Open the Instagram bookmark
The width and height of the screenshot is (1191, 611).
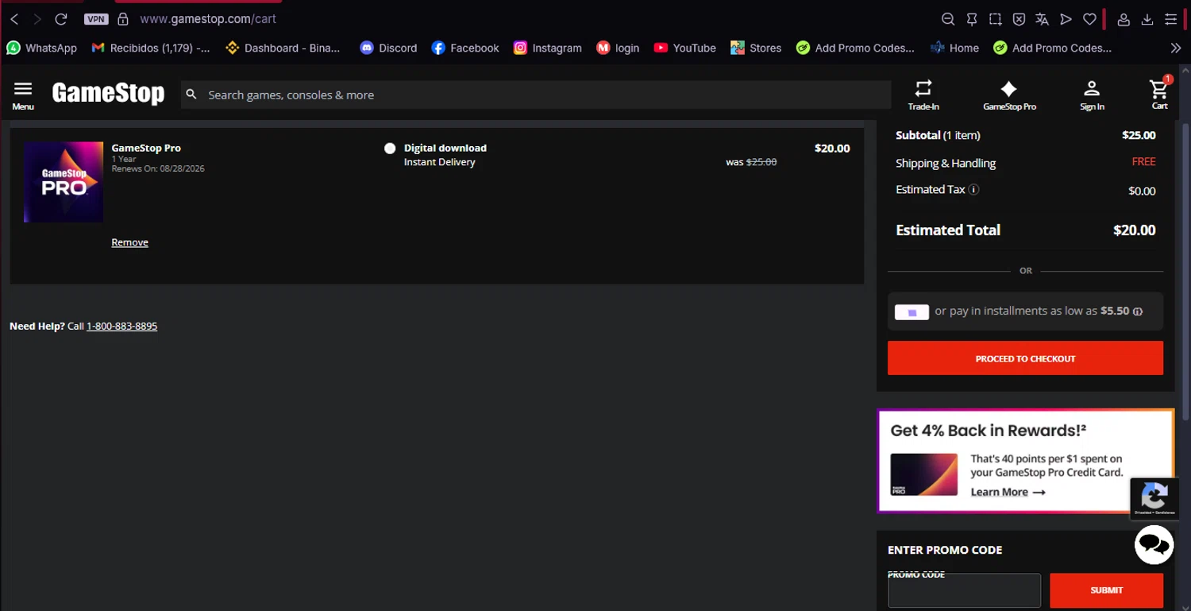click(x=548, y=48)
